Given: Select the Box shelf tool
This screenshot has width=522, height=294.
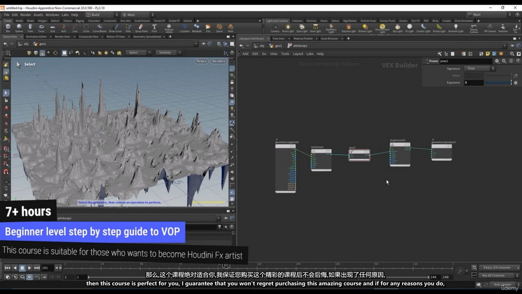Looking at the screenshot, I should (8, 28).
